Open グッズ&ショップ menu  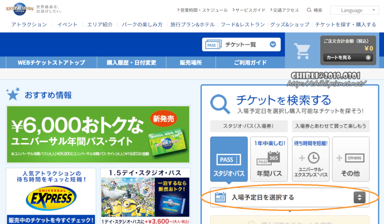tap(290, 24)
